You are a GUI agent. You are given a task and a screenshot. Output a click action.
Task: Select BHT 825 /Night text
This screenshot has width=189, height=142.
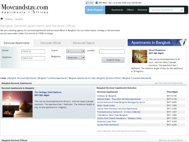pyautogui.click(x=42, y=95)
